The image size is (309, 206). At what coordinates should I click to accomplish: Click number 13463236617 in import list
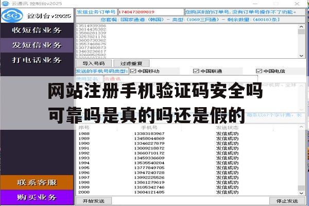[91, 51]
